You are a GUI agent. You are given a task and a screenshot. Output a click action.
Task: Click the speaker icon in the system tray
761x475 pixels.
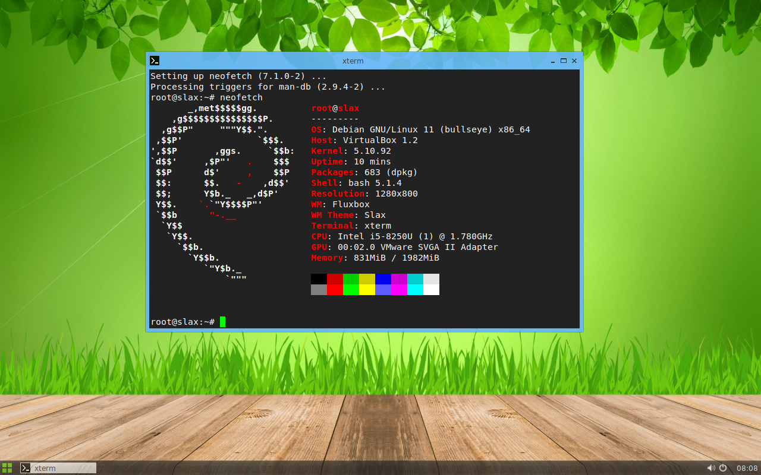coord(711,468)
